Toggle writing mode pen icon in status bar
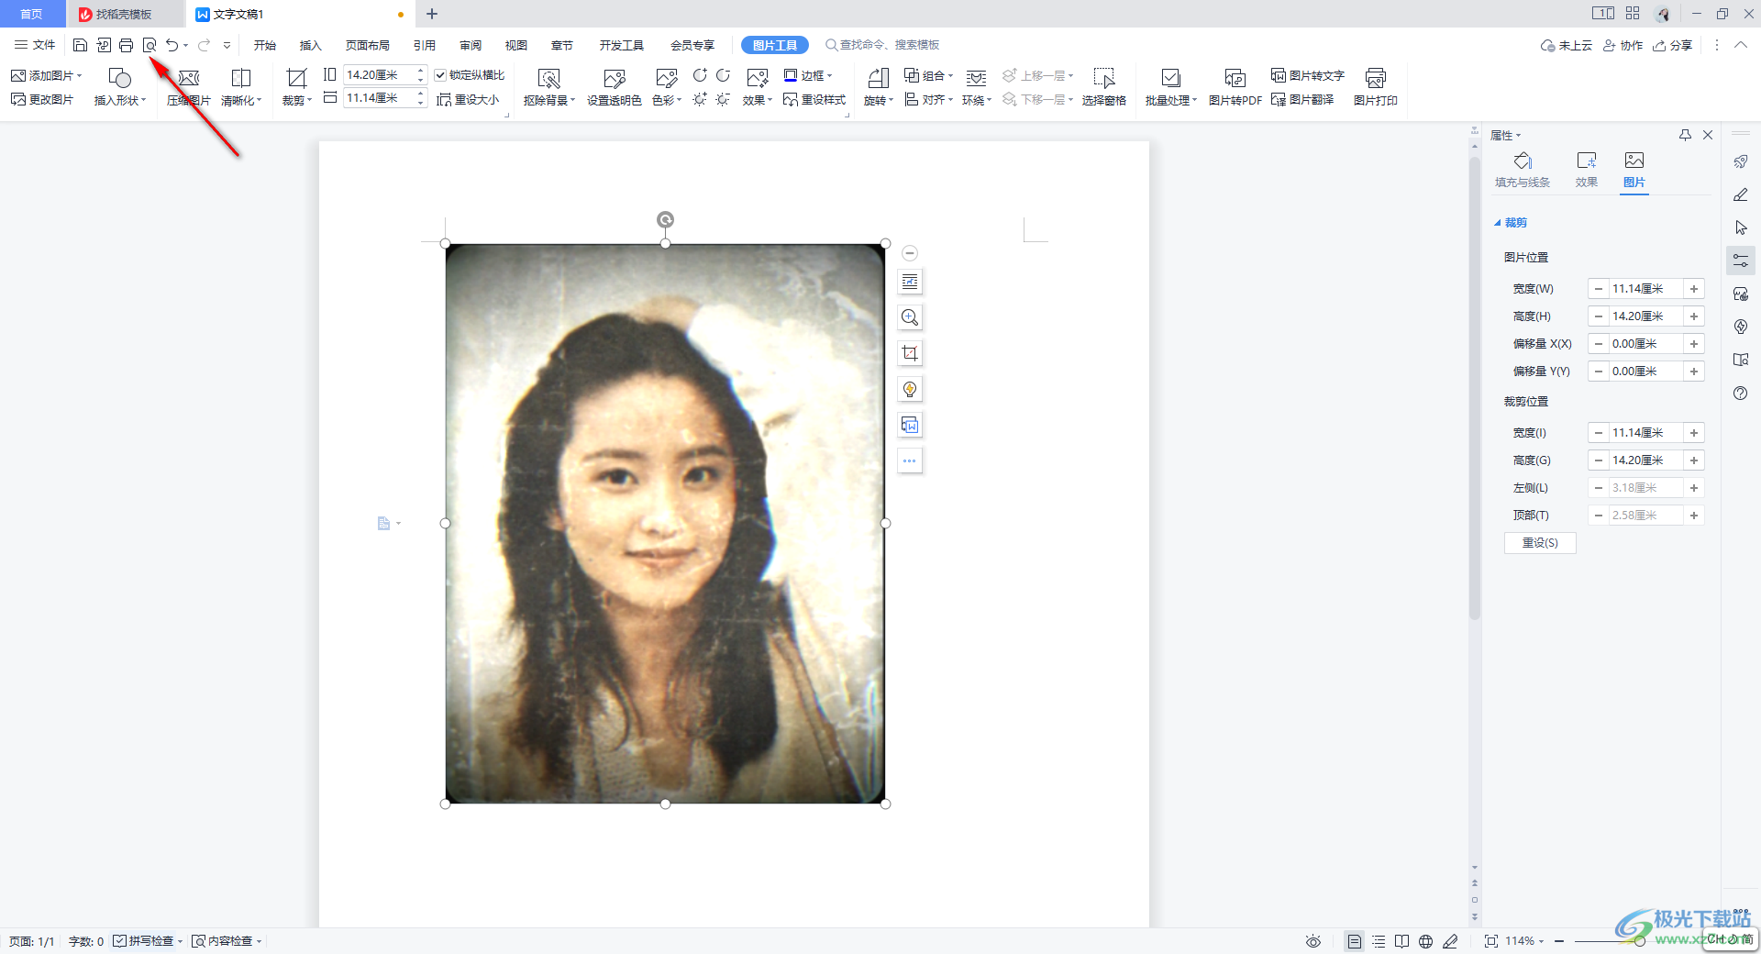1761x954 pixels. coord(1450,941)
